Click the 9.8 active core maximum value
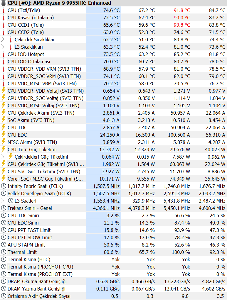 click(185, 296)
